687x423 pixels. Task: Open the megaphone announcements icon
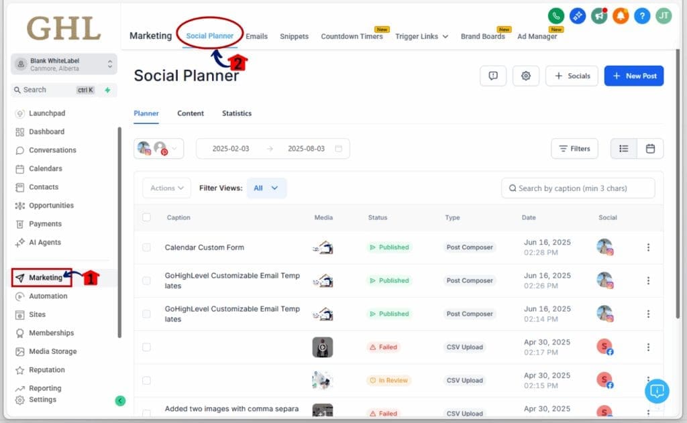point(599,16)
